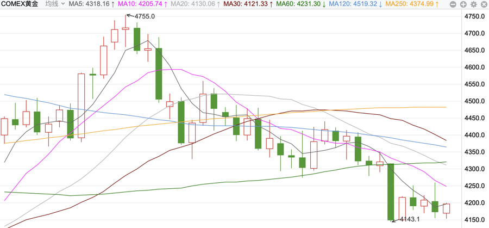
Task: Click the COMEX黄金 title label
Action: [20, 4]
